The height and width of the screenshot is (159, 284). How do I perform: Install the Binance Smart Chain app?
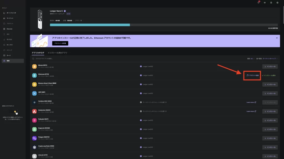pyautogui.click(x=270, y=84)
